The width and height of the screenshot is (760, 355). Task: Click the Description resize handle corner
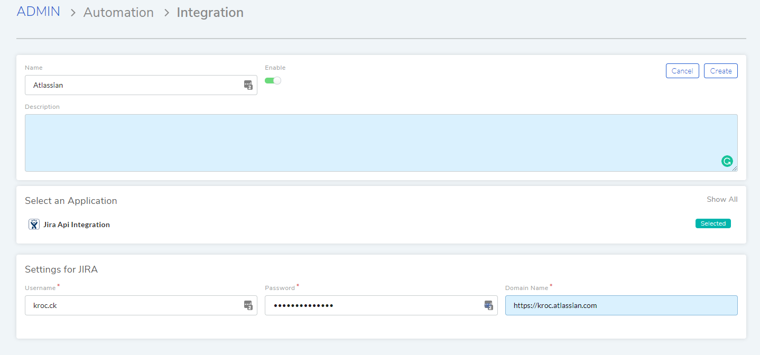(735, 169)
